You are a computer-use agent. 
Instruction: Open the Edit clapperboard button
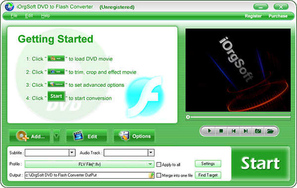(x=87, y=136)
